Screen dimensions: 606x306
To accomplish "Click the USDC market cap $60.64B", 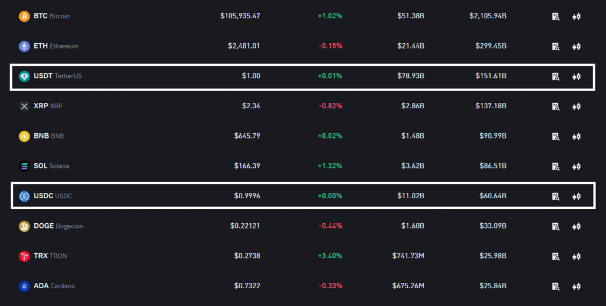I will 493,196.
